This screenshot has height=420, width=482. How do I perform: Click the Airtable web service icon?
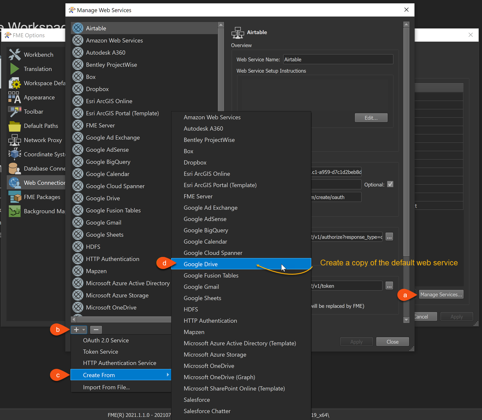click(78, 28)
